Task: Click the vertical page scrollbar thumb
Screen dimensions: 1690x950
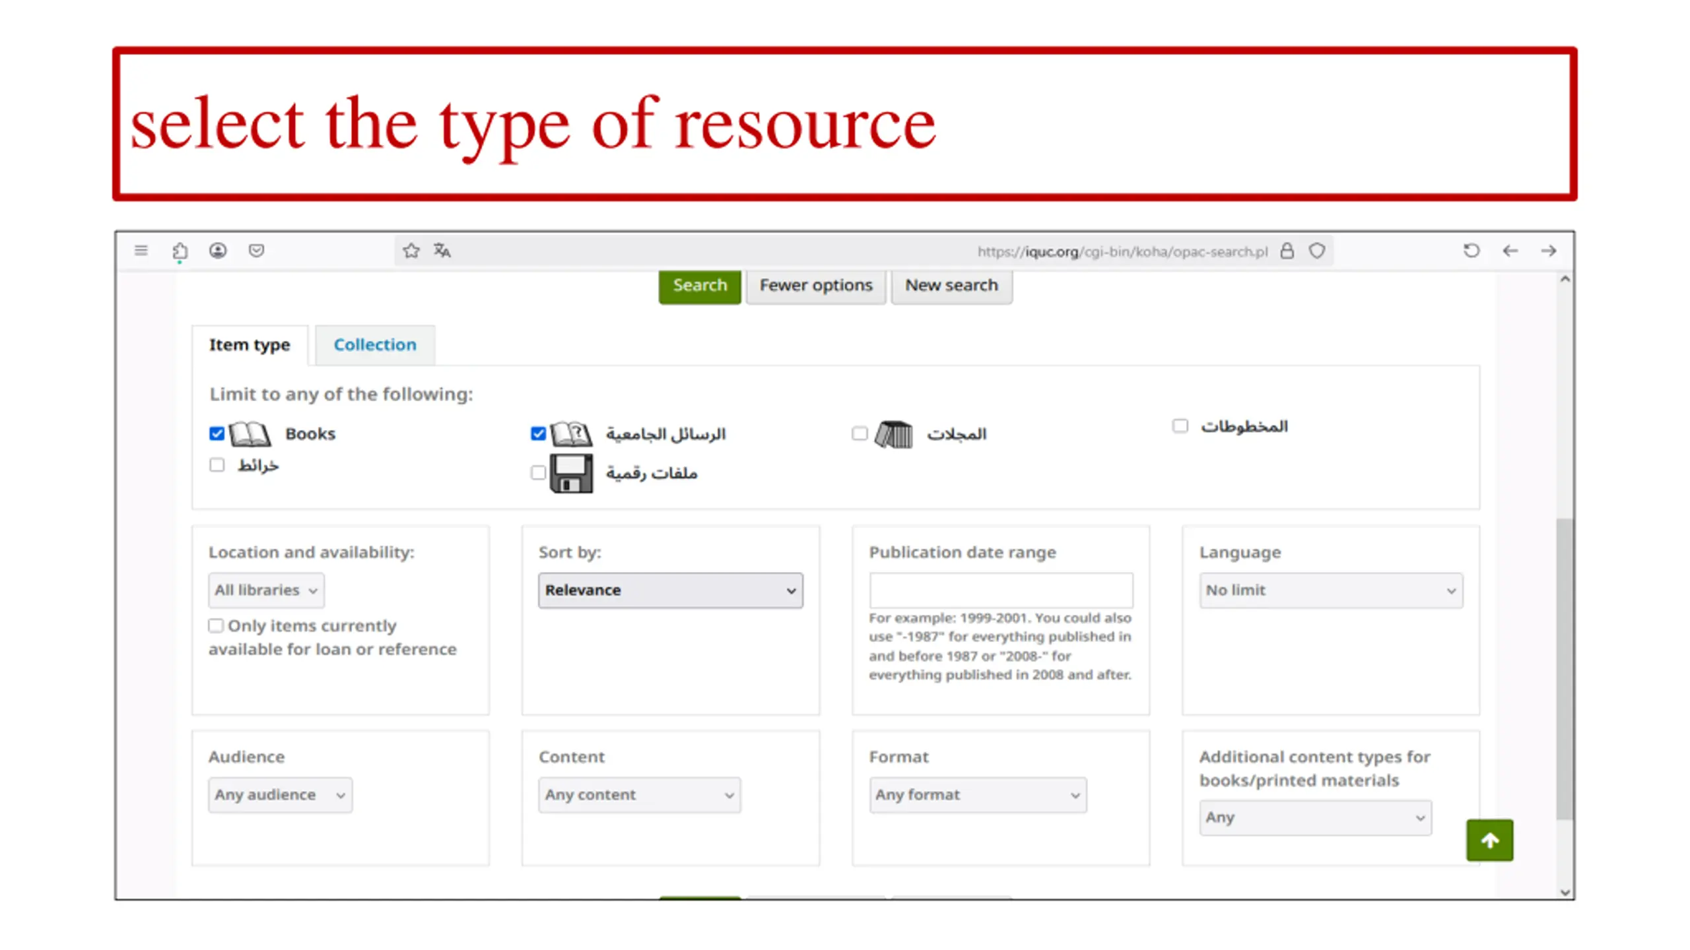Action: pyautogui.click(x=1564, y=669)
